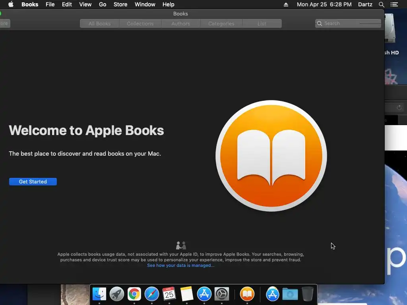Viewport: 407px width, 305px height.
Task: Open the Store menu
Action: coord(120,4)
